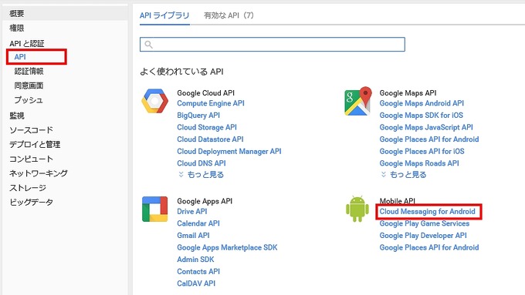Open 権限 in the sidebar
Screen dimensions: 525x295
pos(17,28)
